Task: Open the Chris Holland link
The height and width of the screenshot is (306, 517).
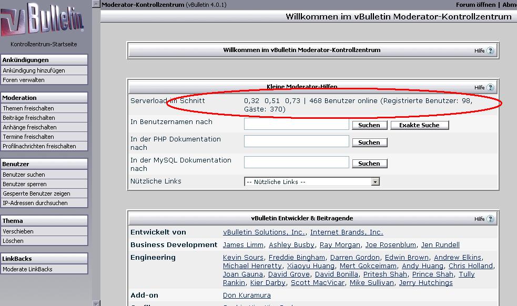Action: point(471,266)
